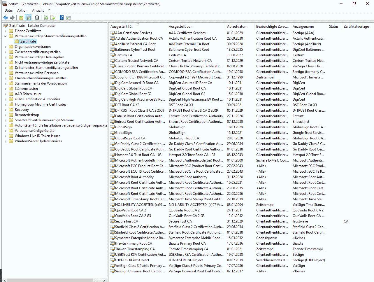Open the Datei menu
This screenshot has height=282, width=374.
coord(8,10)
